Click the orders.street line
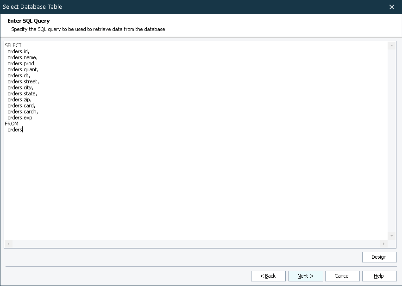This screenshot has height=286, width=402. (23, 81)
